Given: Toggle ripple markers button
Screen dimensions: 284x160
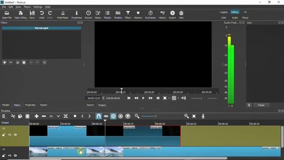Looking at the screenshot, I should click(x=128, y=116).
